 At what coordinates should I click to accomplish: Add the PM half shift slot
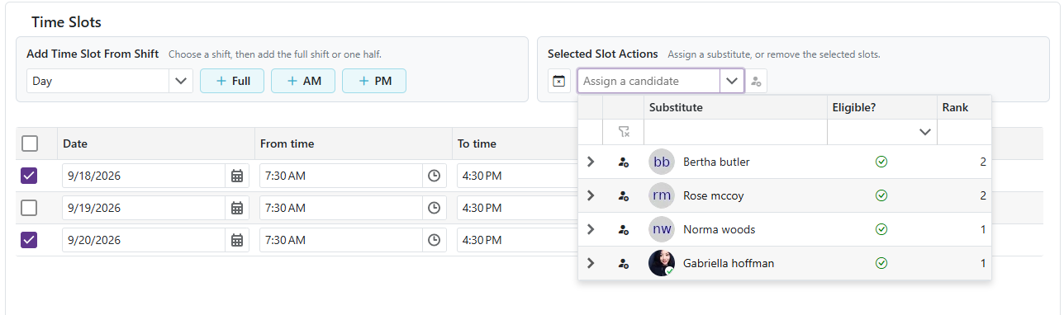[x=373, y=81]
